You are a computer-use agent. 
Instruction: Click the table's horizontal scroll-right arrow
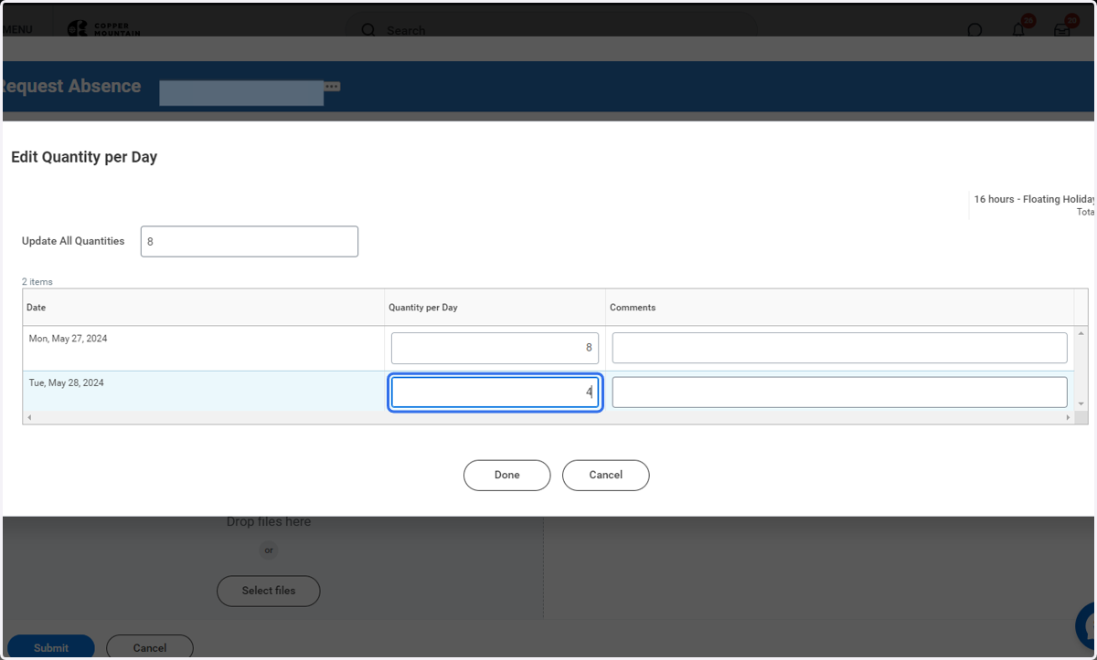(1068, 417)
